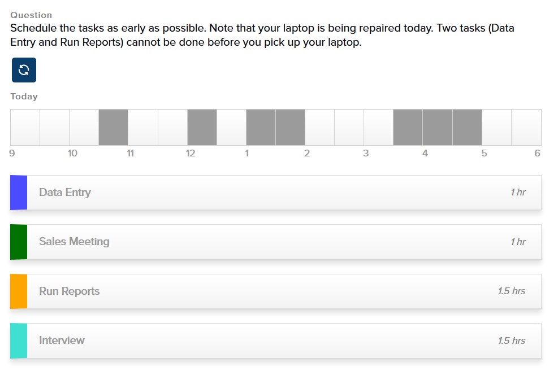Click the blue swatch beside Data Entry

(18, 193)
